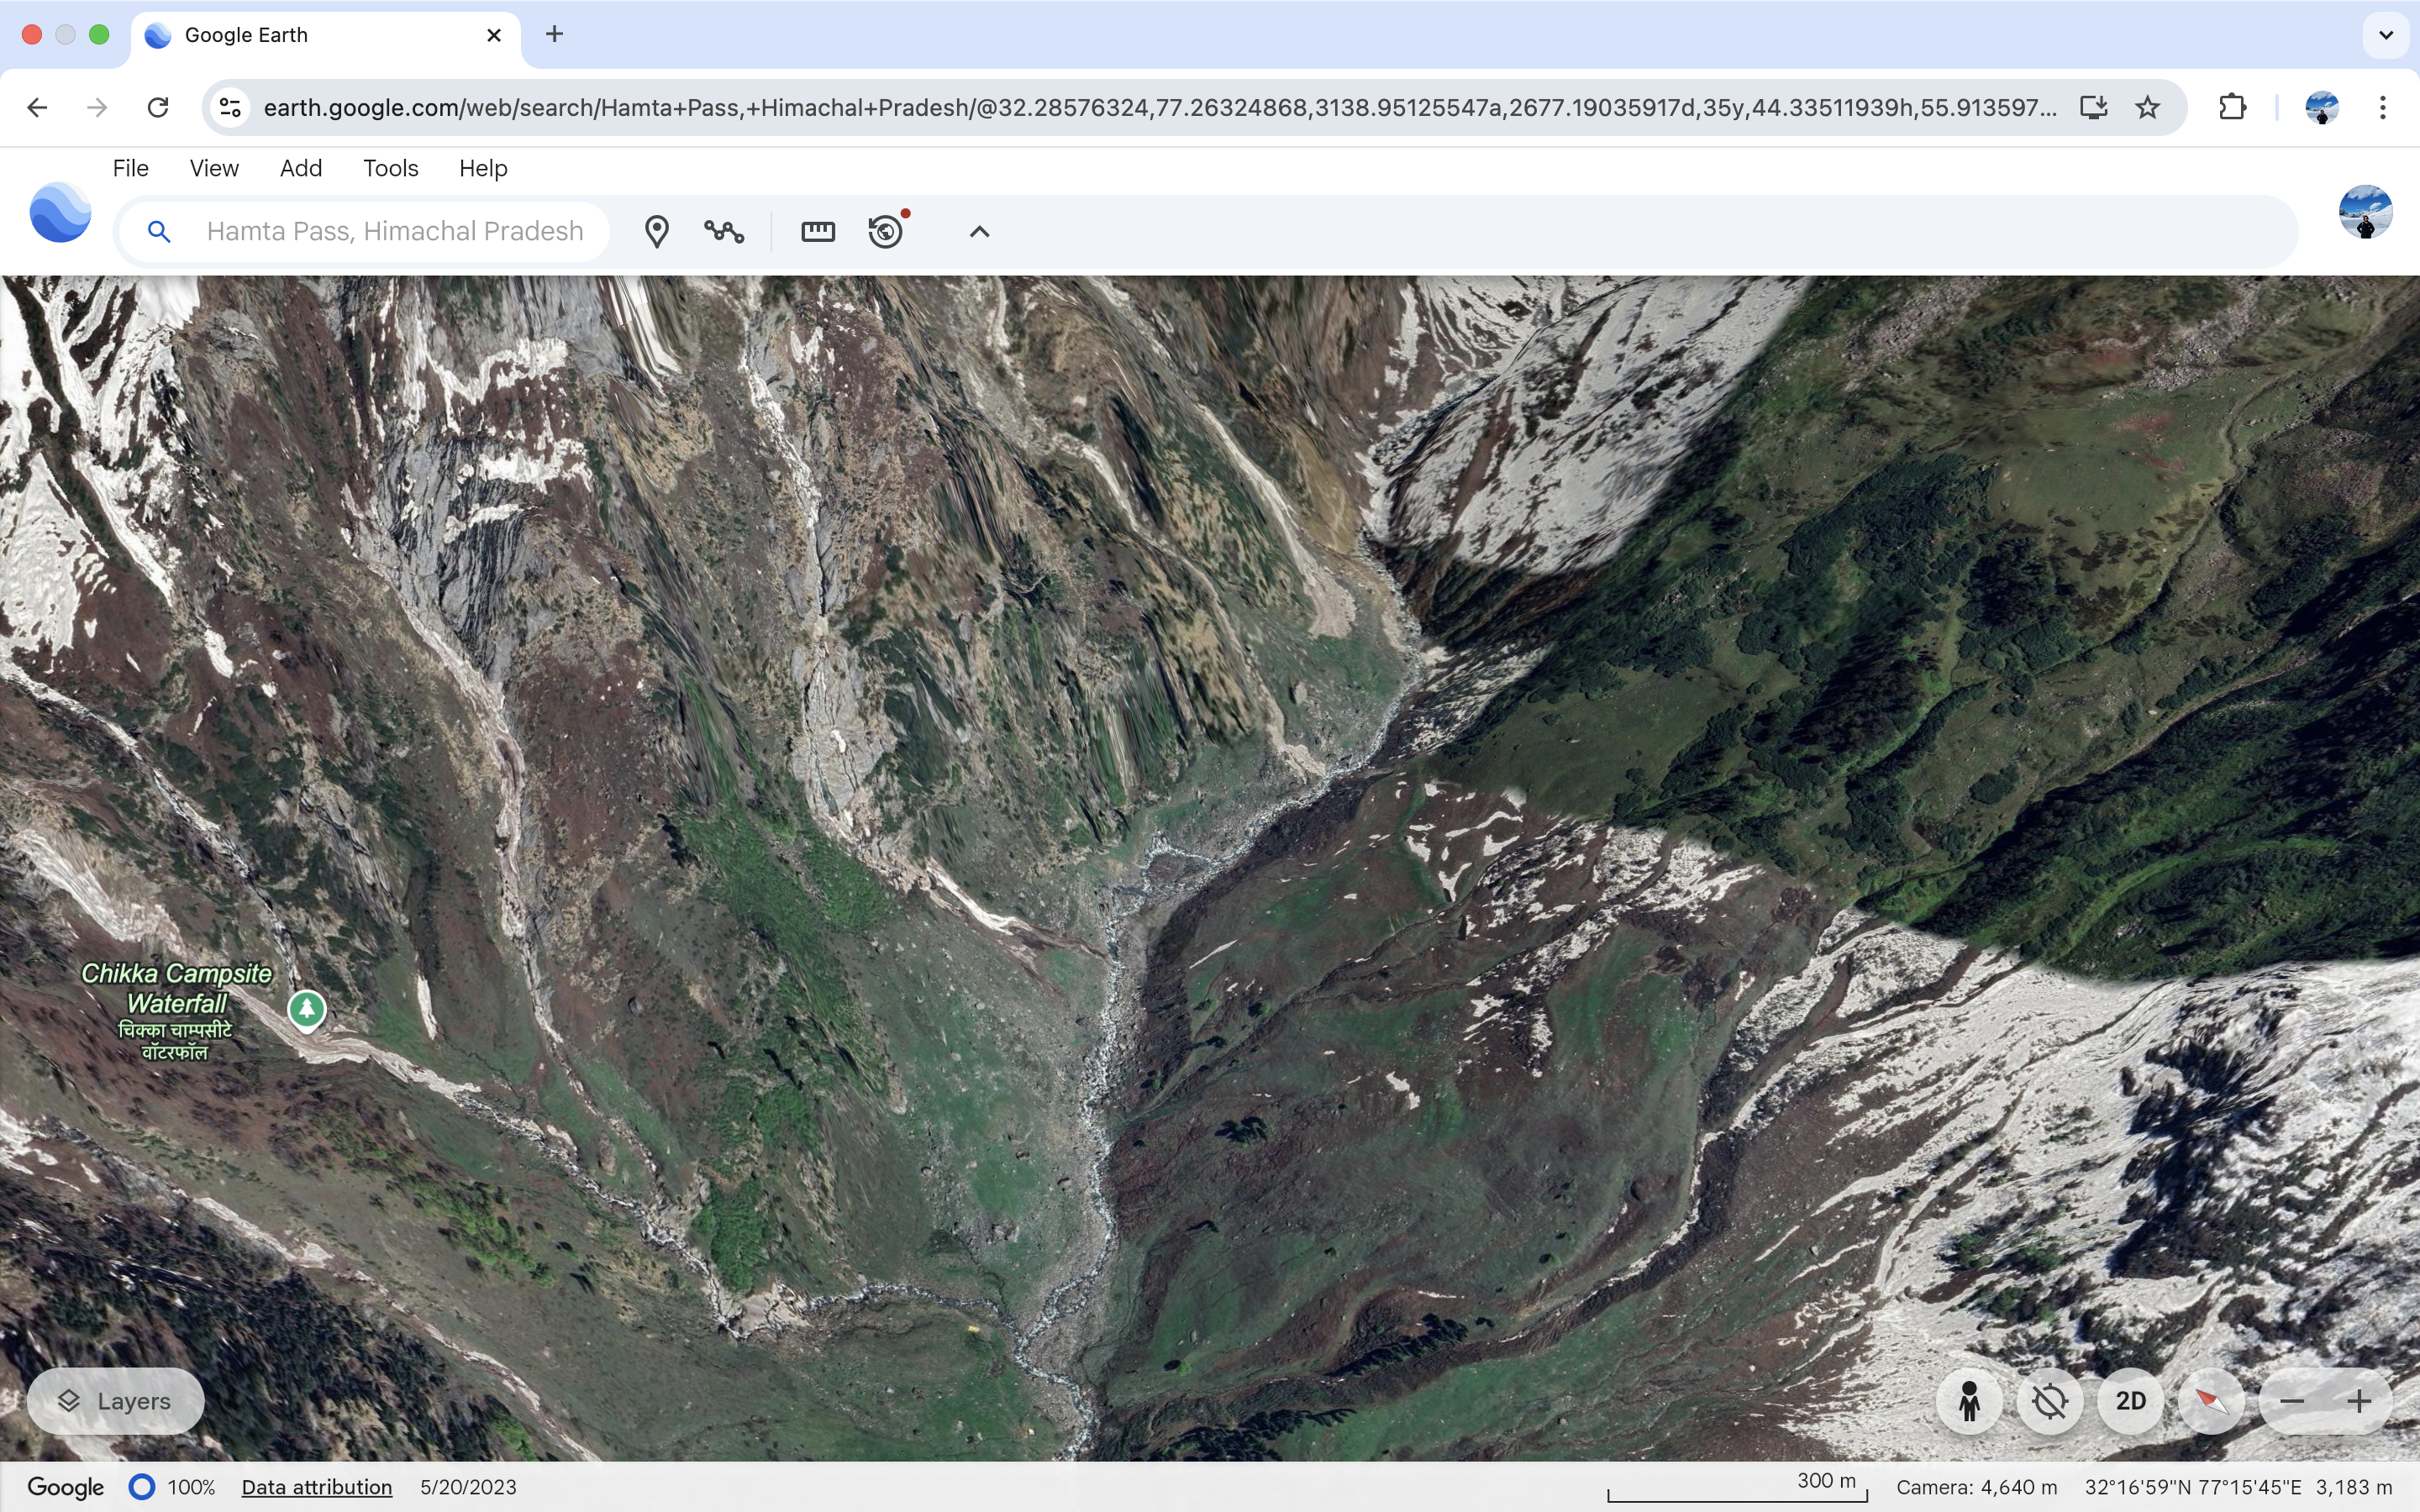The height and width of the screenshot is (1512, 2420).
Task: Close the Google Earth tab
Action: (493, 35)
